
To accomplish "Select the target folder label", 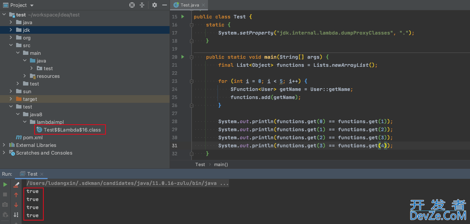I will (30, 99).
